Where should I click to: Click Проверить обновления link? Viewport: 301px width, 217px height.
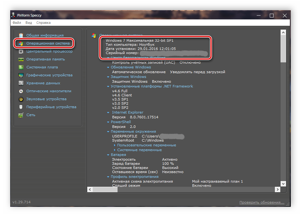click(x=262, y=202)
